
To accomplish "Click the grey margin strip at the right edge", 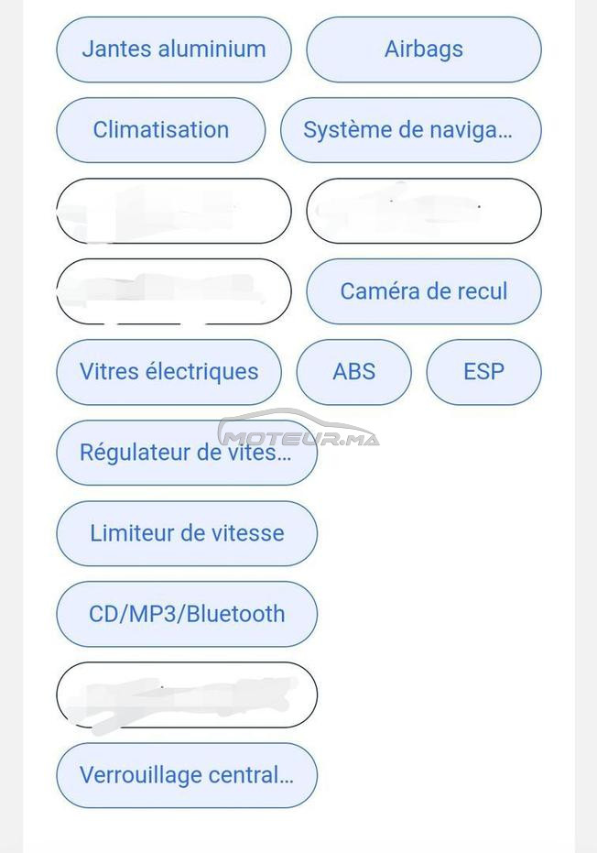I will coord(586,427).
